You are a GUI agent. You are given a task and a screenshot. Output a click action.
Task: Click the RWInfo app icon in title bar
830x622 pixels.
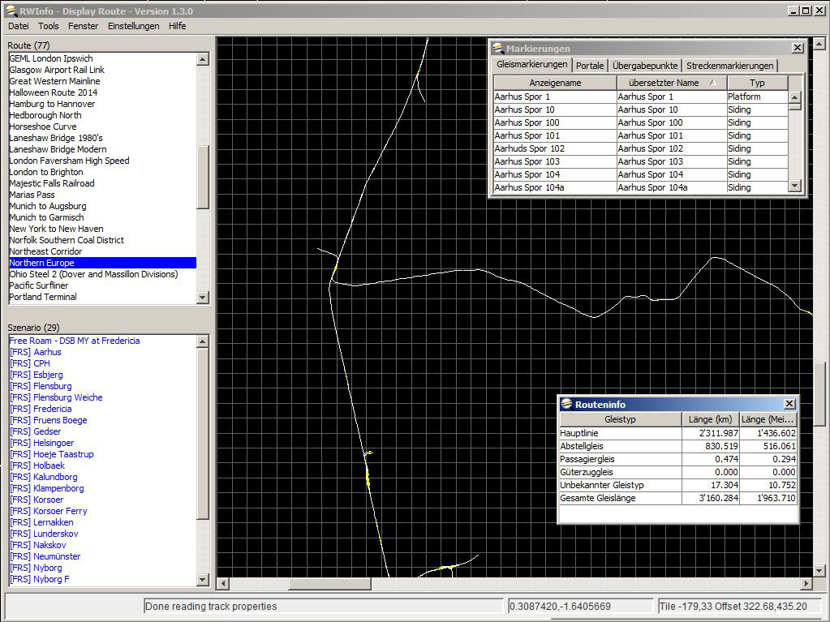[11, 11]
